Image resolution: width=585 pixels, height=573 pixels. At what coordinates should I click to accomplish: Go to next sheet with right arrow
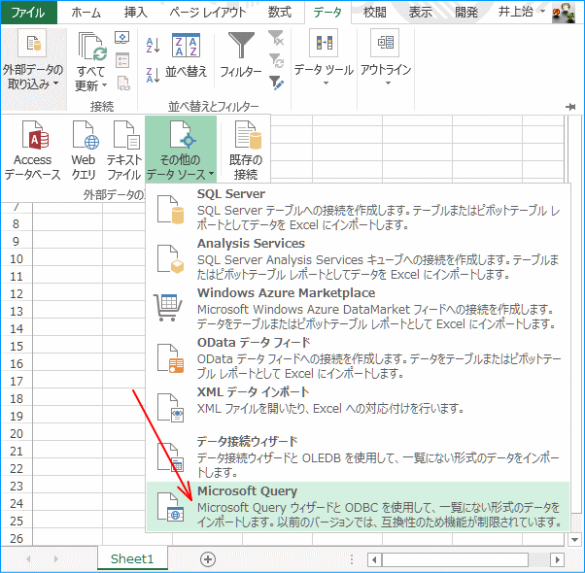tap(56, 558)
